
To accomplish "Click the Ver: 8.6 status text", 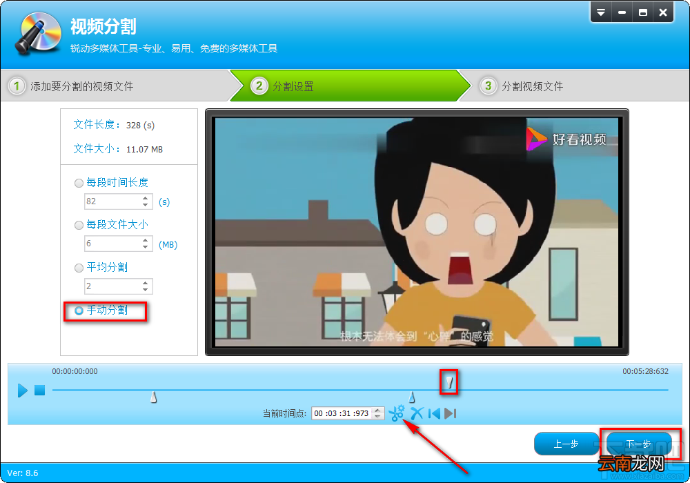I will (23, 473).
